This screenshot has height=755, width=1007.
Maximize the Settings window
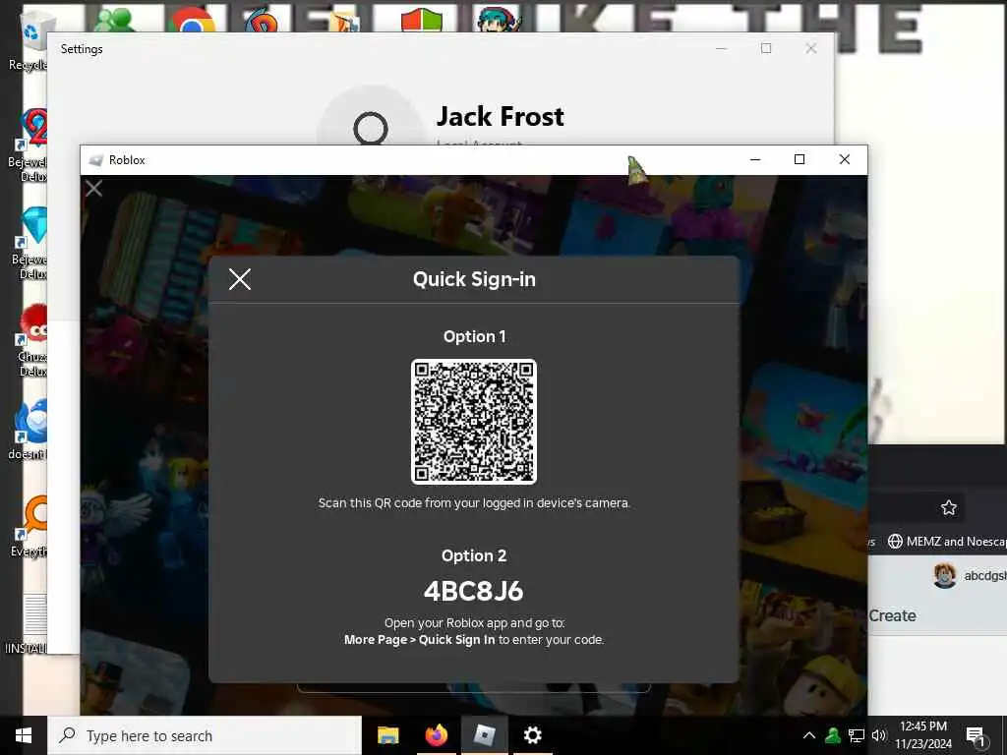765,49
